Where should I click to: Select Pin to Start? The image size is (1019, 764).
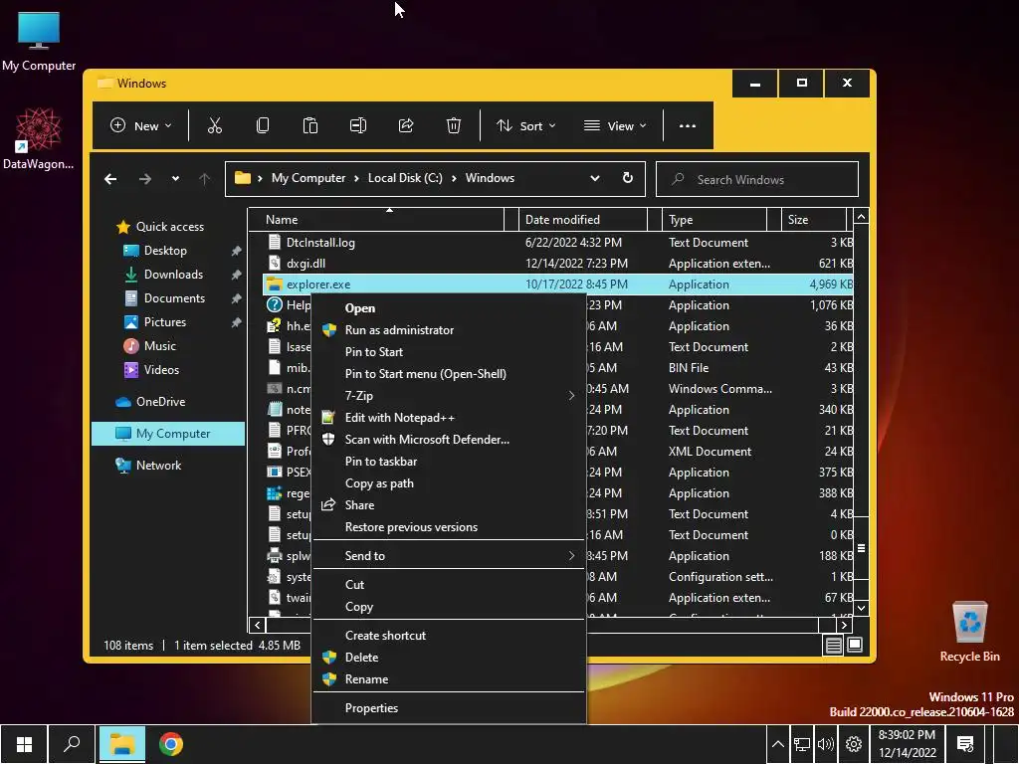click(449, 351)
